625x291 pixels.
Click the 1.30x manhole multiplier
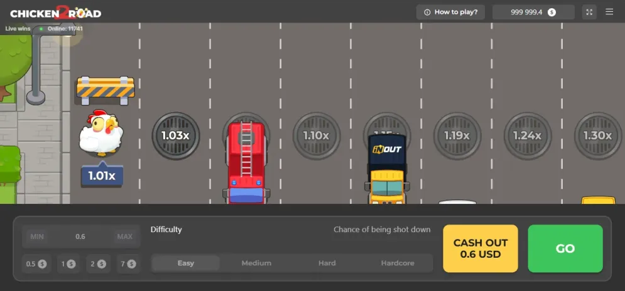point(597,135)
